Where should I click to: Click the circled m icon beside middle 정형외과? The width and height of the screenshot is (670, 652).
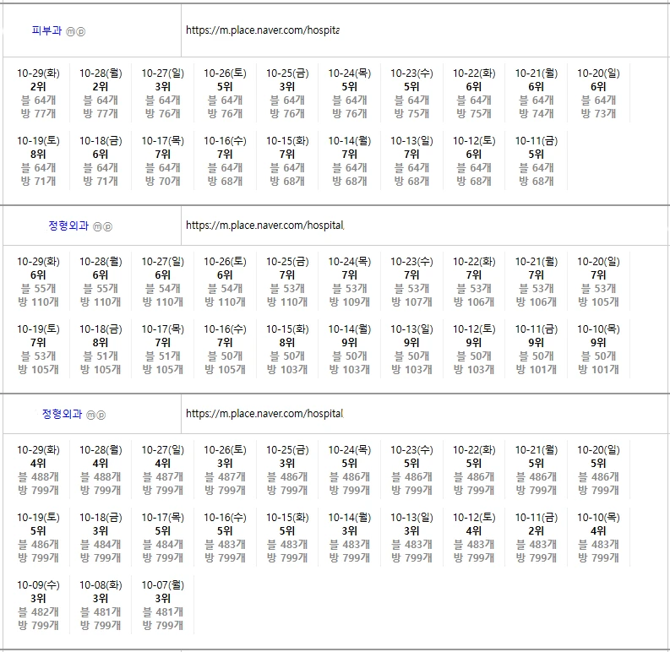click(x=97, y=226)
